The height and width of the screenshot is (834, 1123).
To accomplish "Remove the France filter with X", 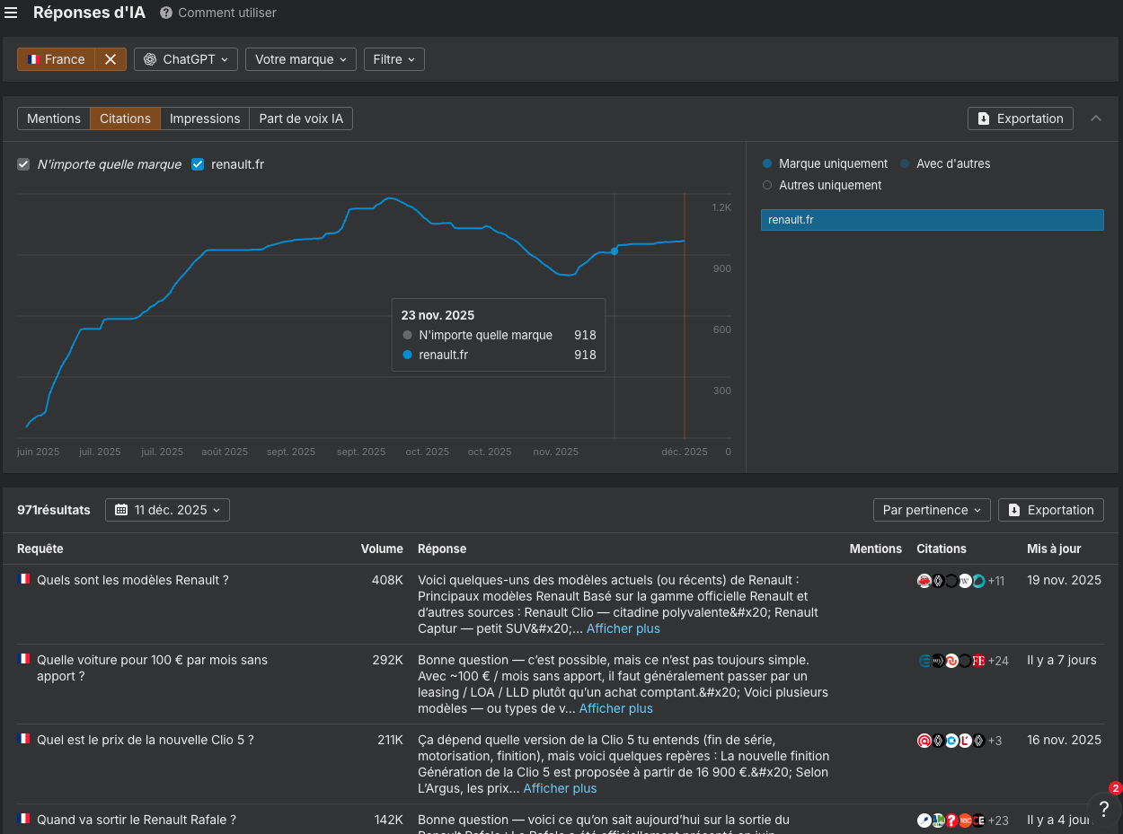I will [x=111, y=59].
